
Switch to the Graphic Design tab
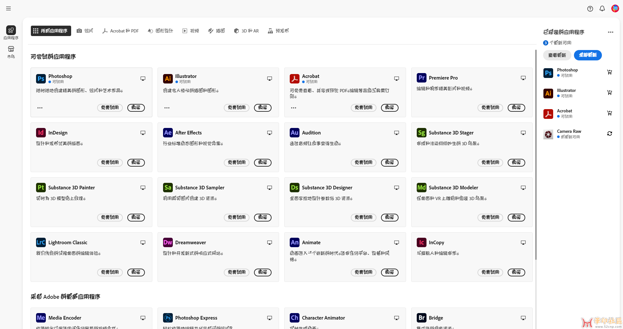(x=160, y=31)
